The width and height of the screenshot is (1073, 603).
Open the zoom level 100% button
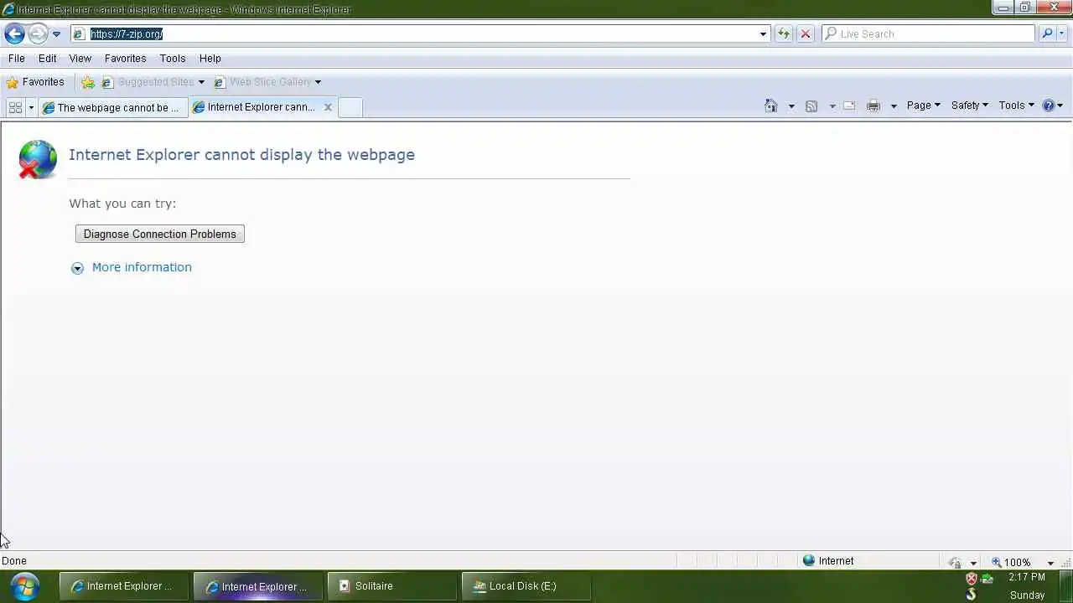point(1012,563)
